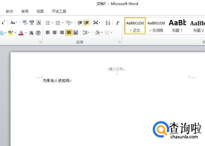
Task: Open the 开发工具 ribbon tab
Action: click(x=59, y=11)
